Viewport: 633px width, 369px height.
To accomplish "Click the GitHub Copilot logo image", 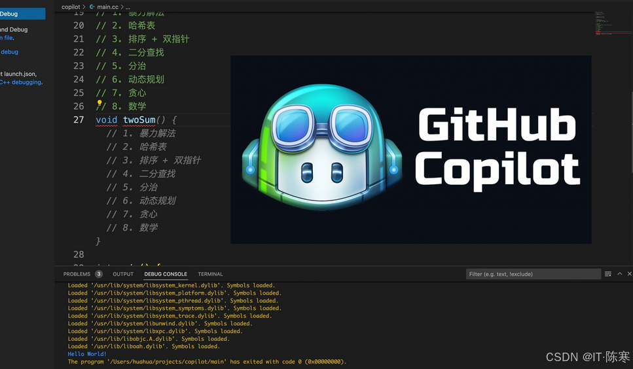I will click(411, 150).
